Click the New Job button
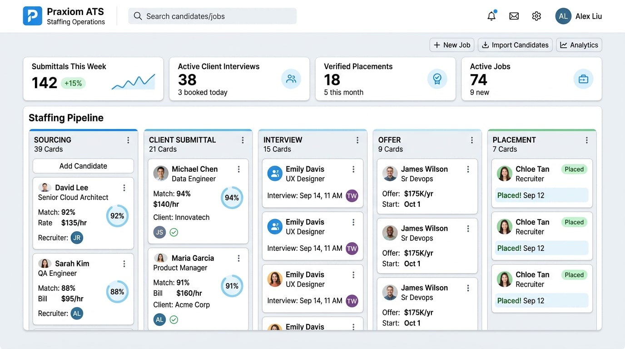Image resolution: width=625 pixels, height=349 pixels. pyautogui.click(x=452, y=45)
